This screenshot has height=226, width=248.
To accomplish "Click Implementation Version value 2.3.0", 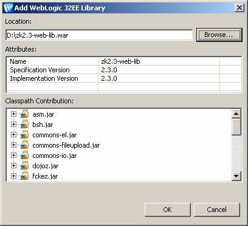I will pos(109,78).
